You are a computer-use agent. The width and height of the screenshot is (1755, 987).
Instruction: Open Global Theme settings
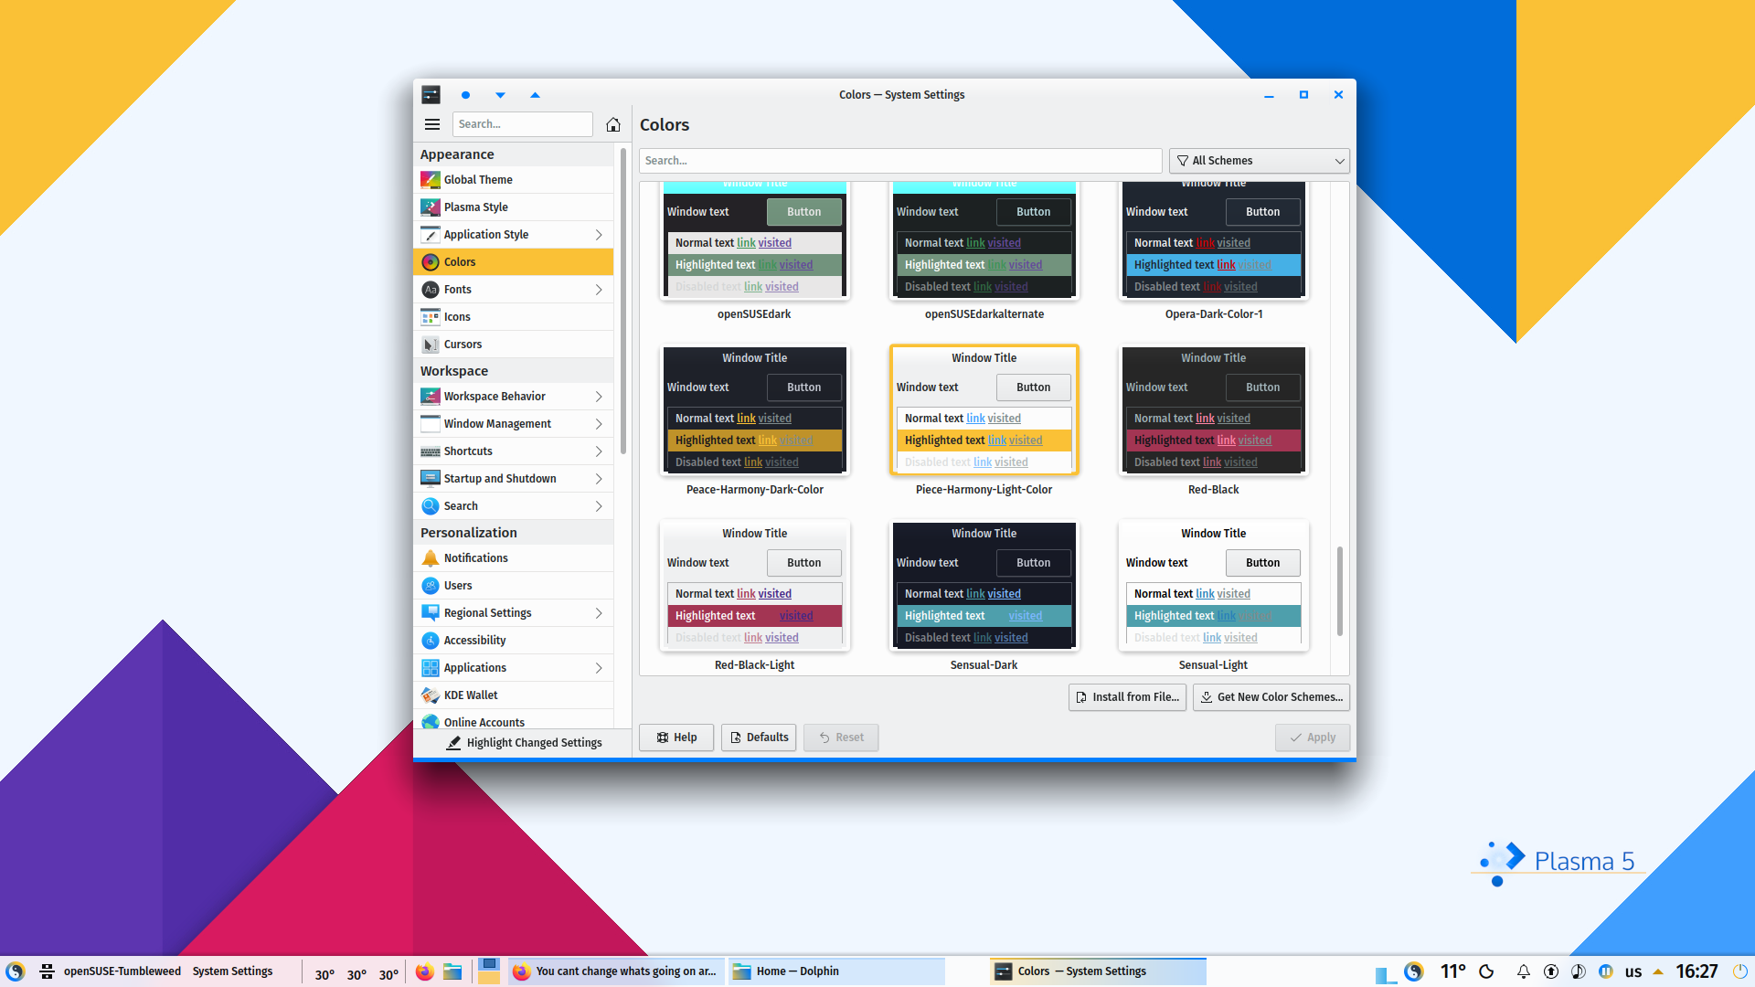tap(513, 180)
